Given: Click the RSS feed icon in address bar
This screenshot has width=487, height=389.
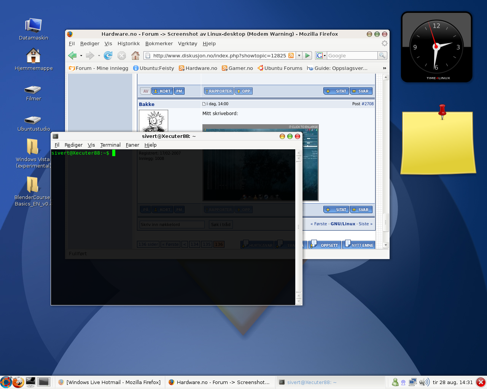Looking at the screenshot, I should (291, 55).
